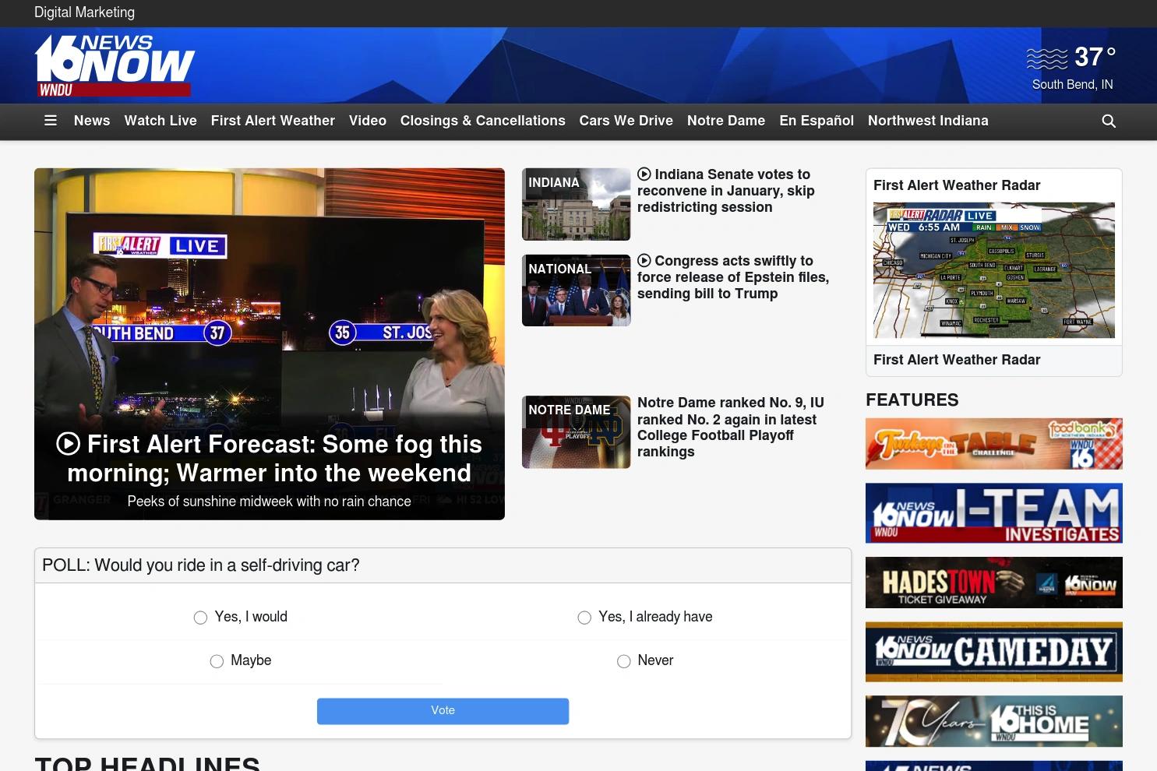Select the "Yes, I would" poll option

click(200, 618)
